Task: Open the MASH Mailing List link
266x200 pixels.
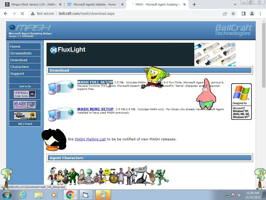Action: coord(90,139)
